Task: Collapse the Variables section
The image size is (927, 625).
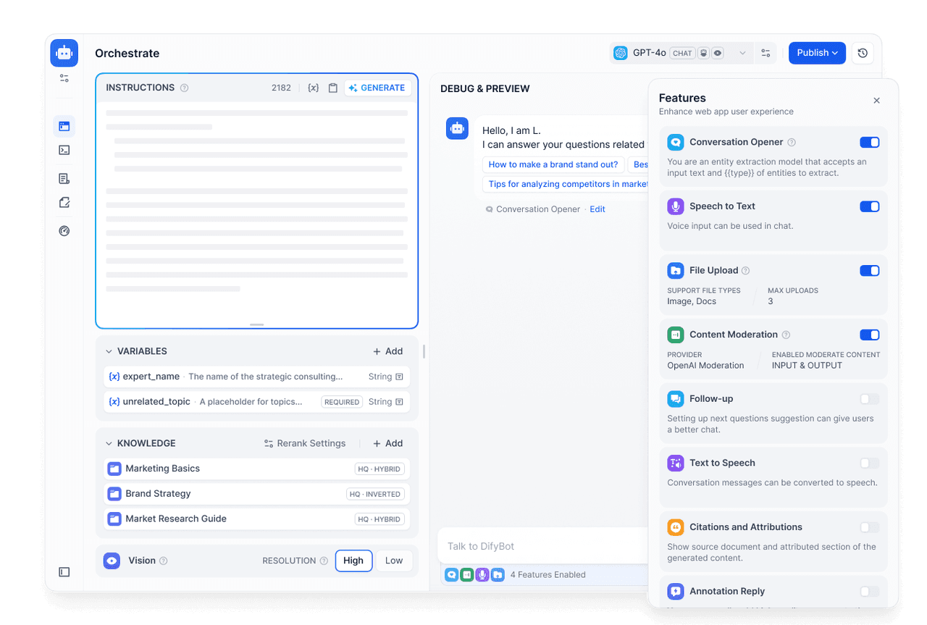Action: (109, 351)
